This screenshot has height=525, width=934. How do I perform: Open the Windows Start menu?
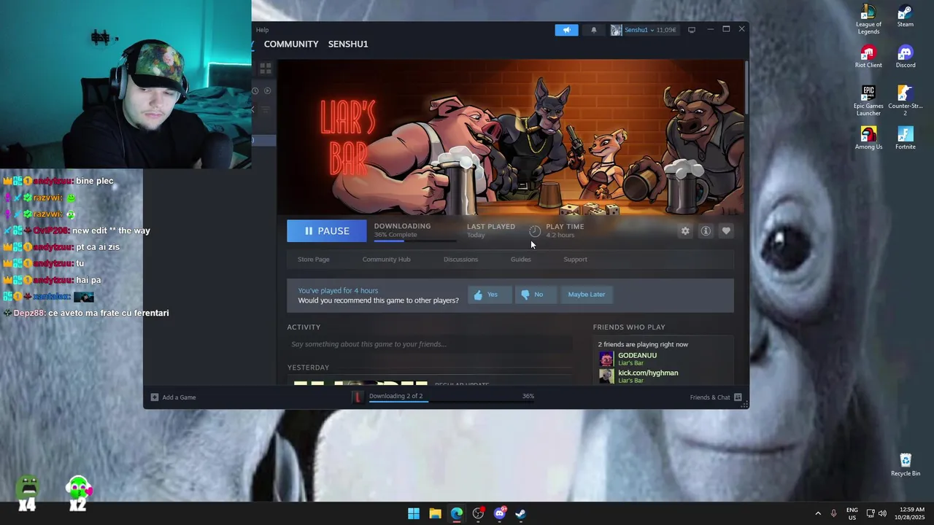point(414,513)
